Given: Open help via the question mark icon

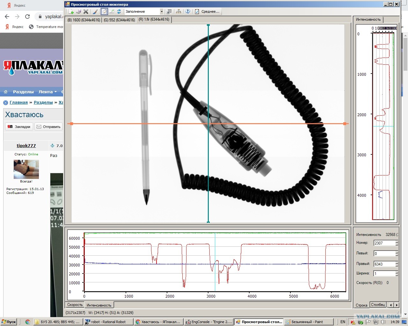Looking at the screenshot, I should point(188,11).
